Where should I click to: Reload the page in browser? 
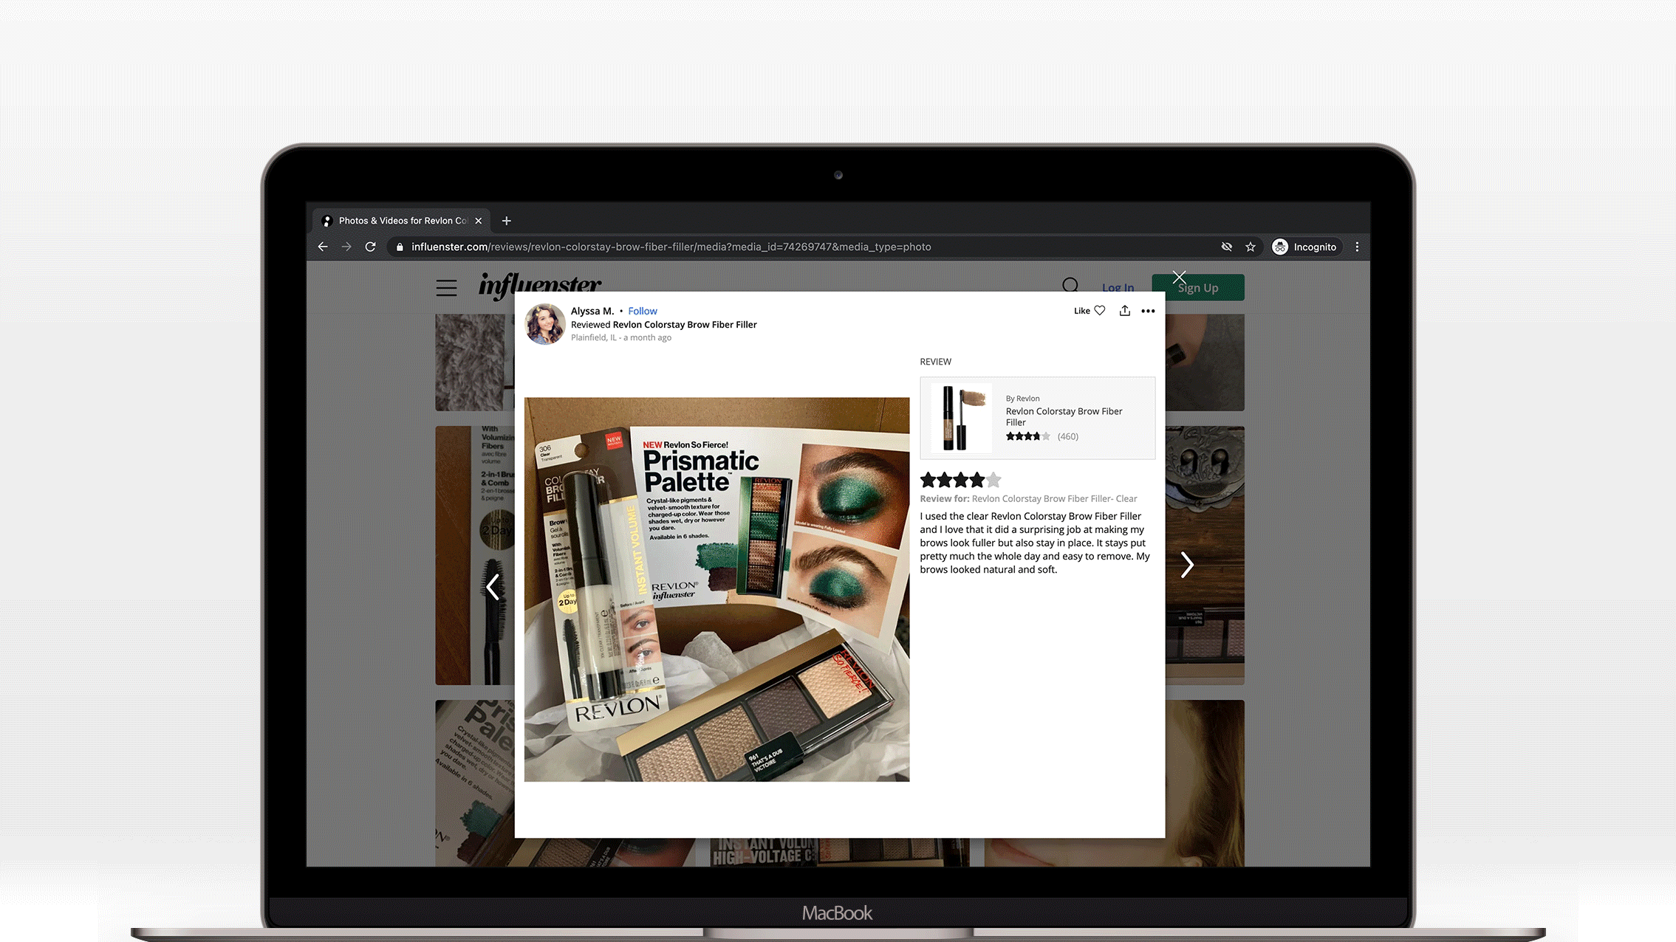[x=370, y=247]
